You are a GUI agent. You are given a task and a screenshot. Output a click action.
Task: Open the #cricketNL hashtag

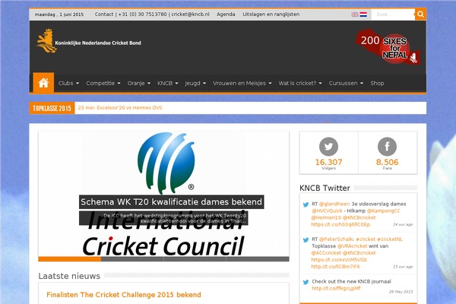[x=390, y=239]
